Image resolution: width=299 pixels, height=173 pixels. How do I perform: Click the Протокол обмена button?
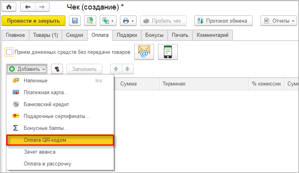point(223,21)
